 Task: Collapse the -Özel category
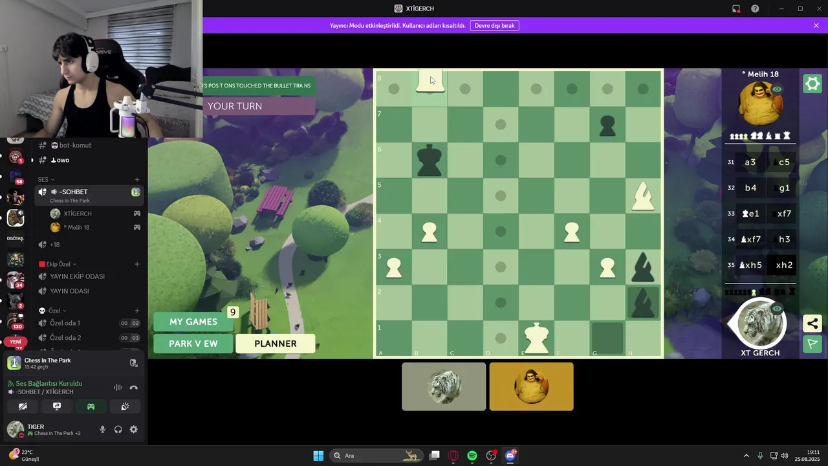coord(52,311)
